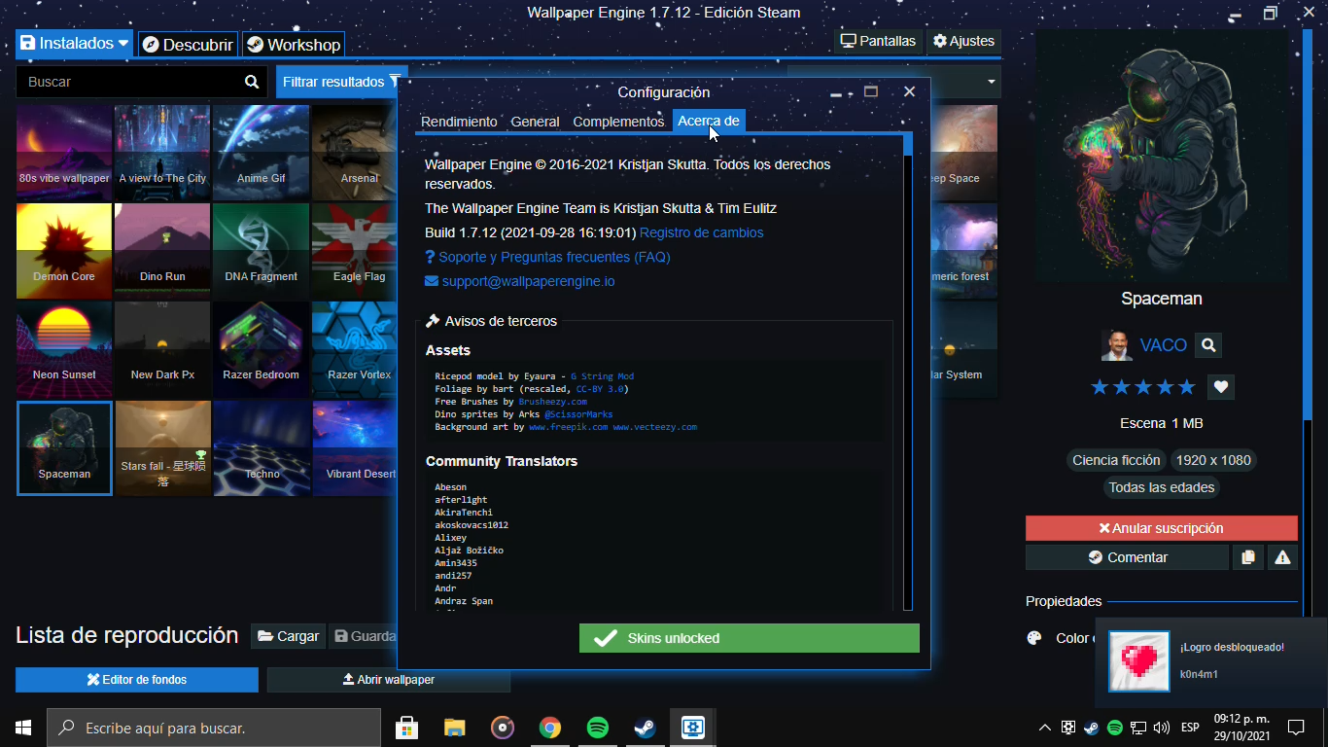Report wallpaper with the warning icon

click(1282, 557)
